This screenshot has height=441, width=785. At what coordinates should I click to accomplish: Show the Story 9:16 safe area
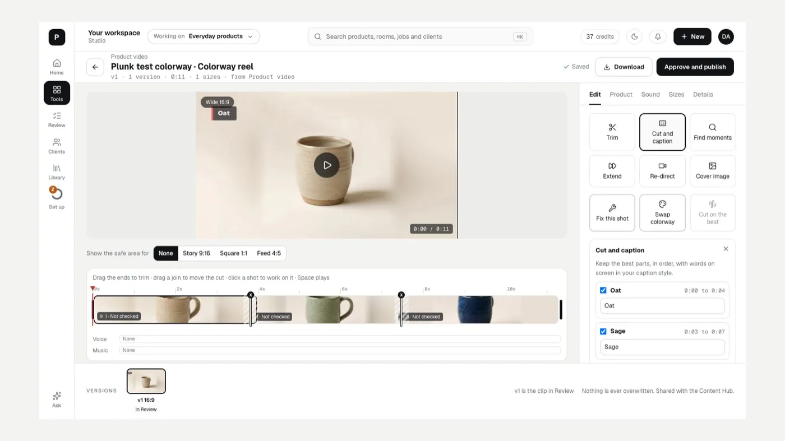(x=196, y=253)
